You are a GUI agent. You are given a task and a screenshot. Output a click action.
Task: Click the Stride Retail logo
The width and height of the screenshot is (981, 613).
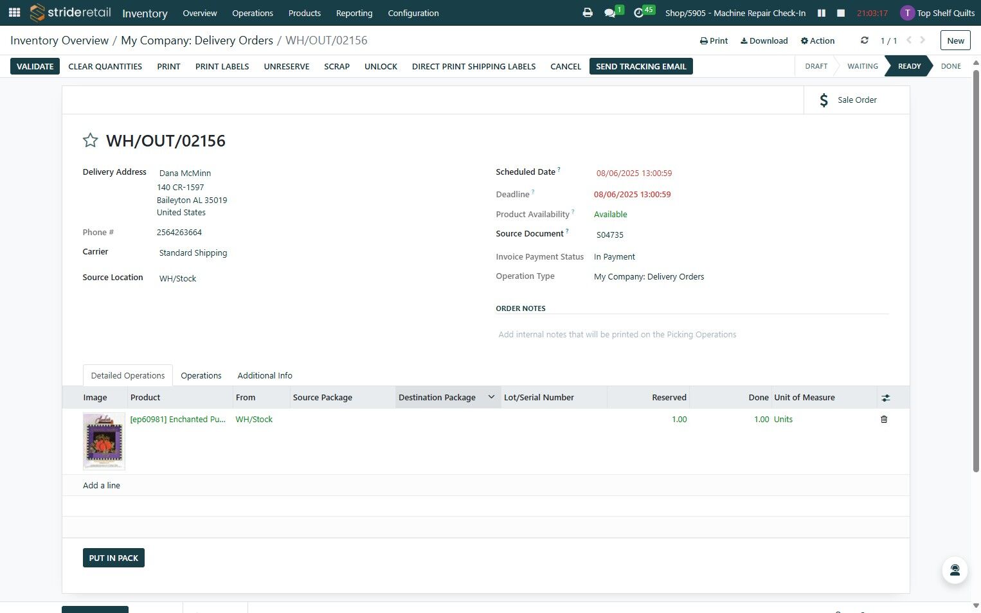[71, 12]
